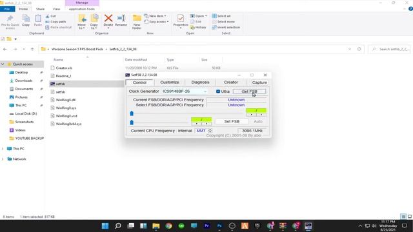Collapse the Quick access tree node
The height and width of the screenshot is (232, 413).
click(x=3, y=64)
